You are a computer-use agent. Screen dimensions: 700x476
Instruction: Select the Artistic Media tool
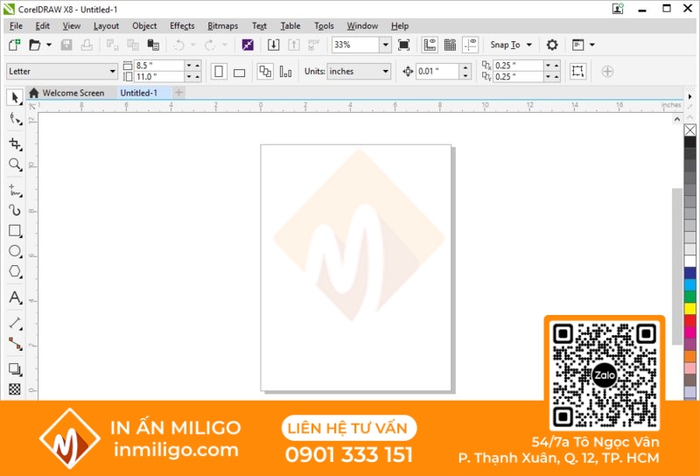coord(15,211)
